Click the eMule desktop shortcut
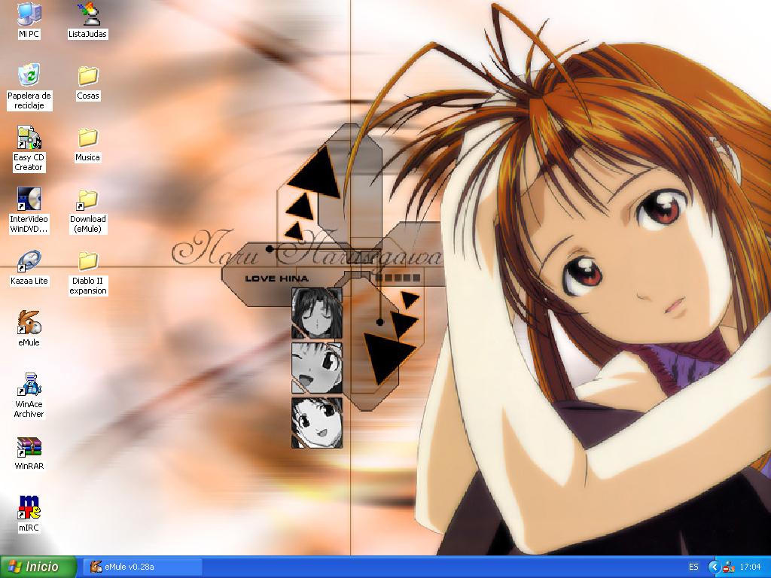Image resolution: width=771 pixels, height=578 pixels. click(x=29, y=328)
